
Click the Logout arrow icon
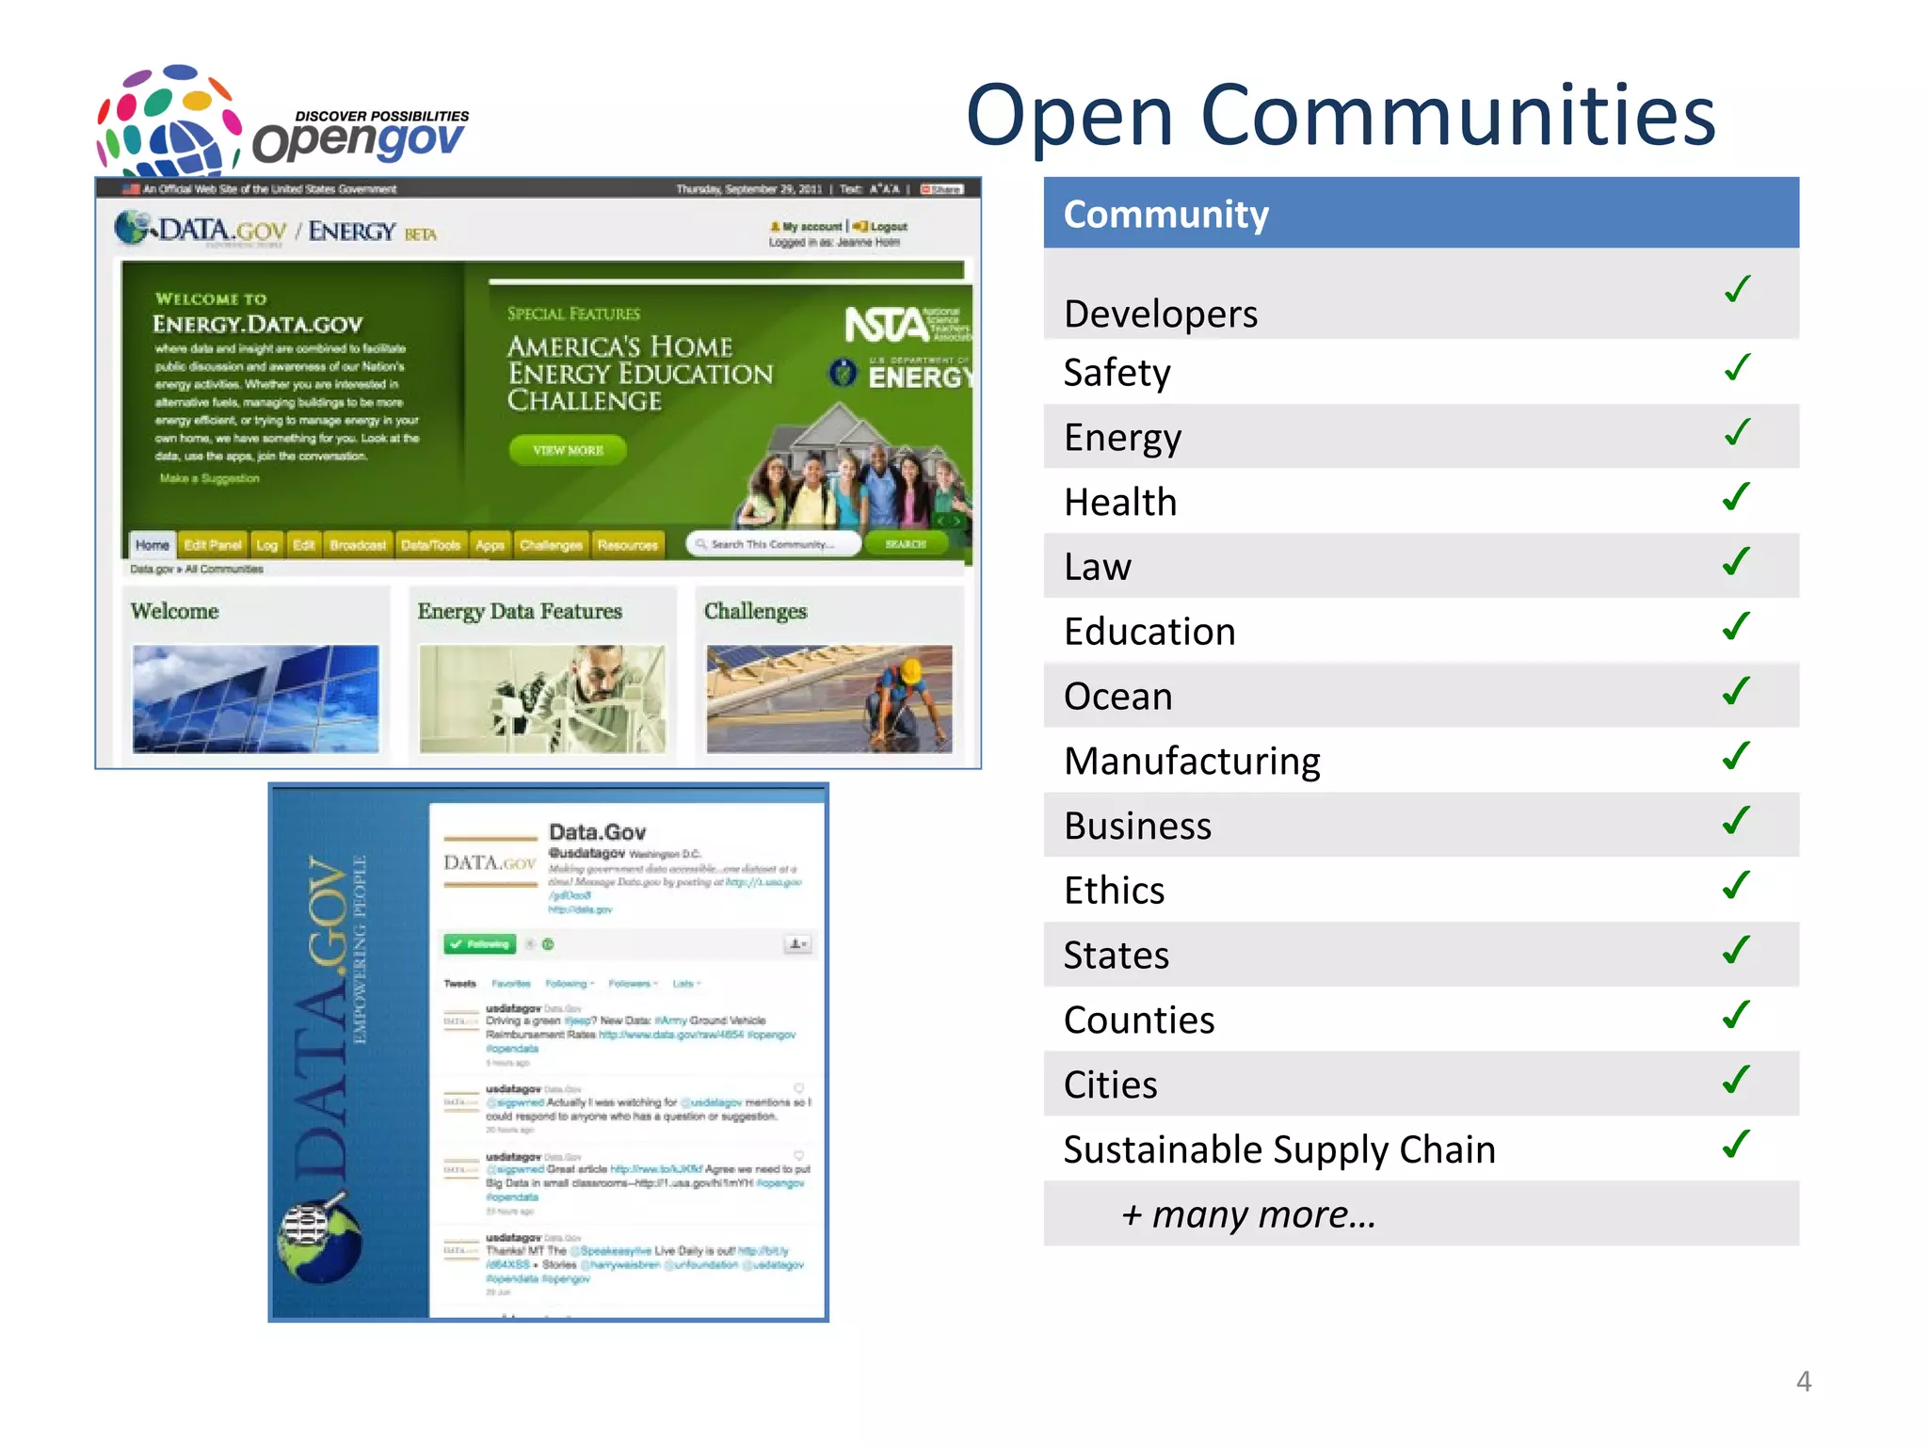[x=860, y=227]
